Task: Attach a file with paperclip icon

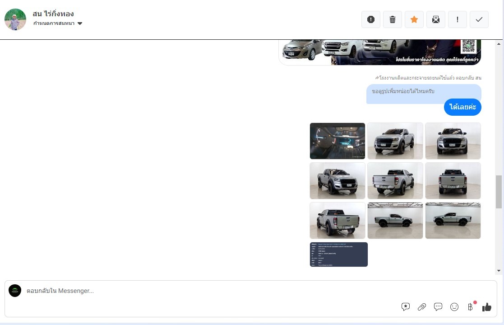Action: (422, 307)
